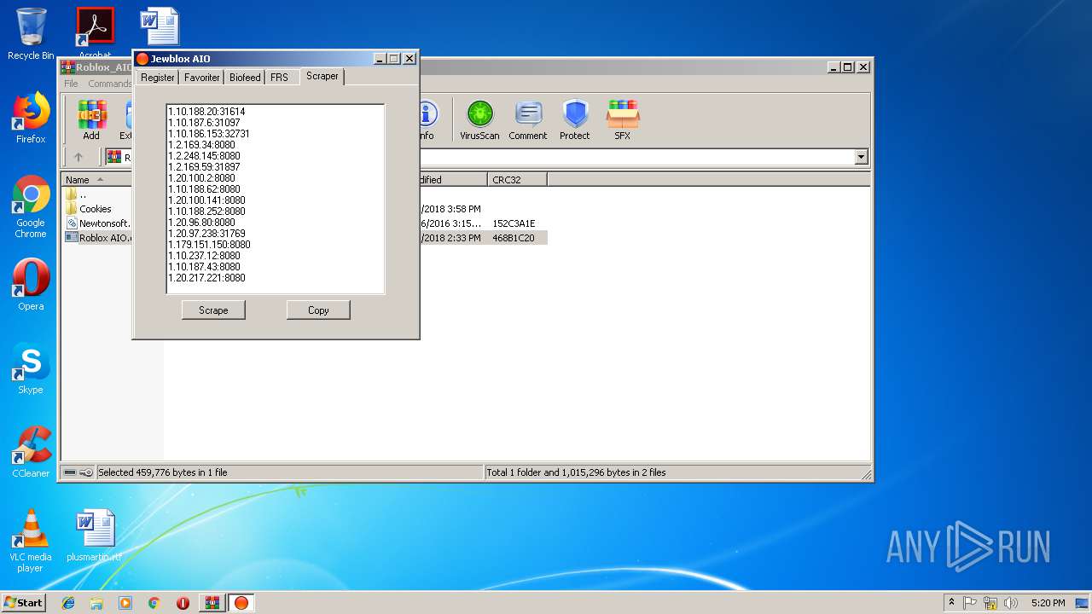
Task: Click the taskbar clock showing 5:20 PM
Action: (1047, 603)
